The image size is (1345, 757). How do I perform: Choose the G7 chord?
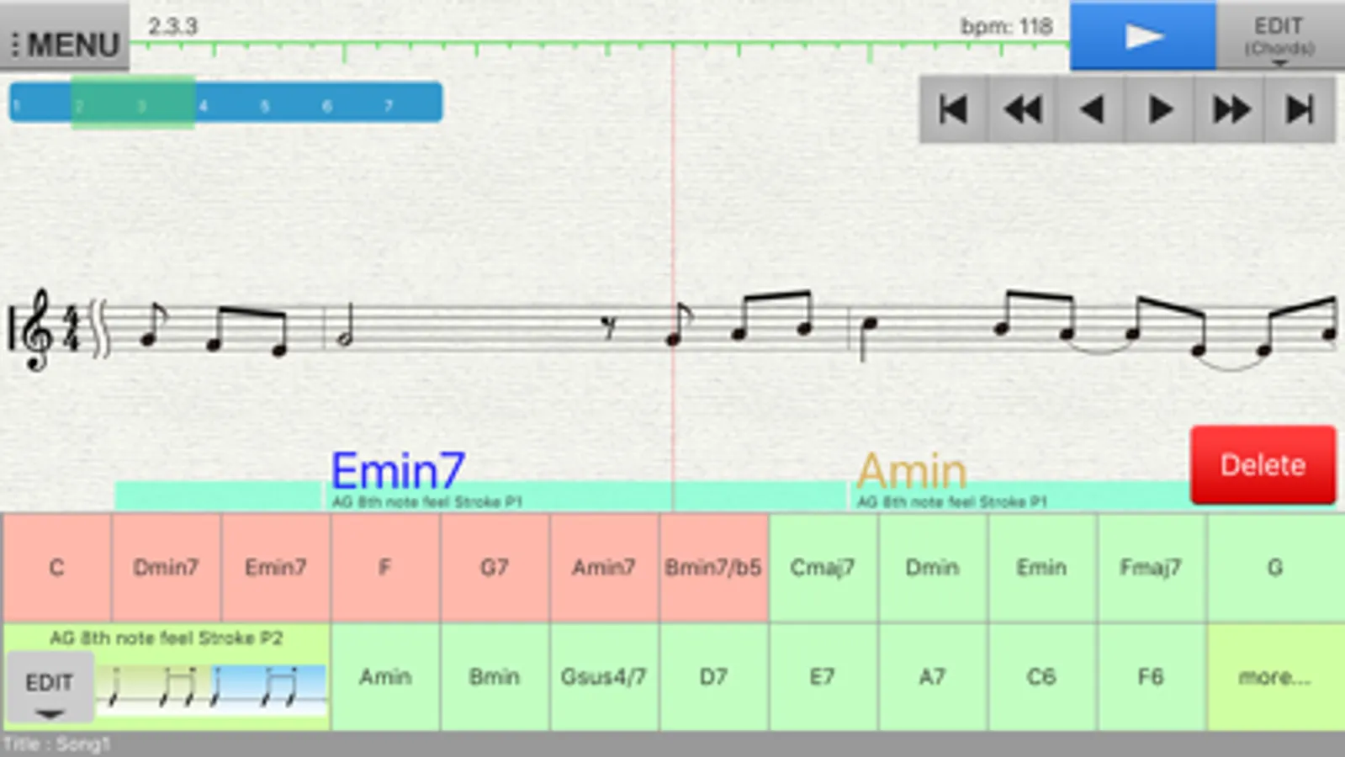click(x=494, y=568)
